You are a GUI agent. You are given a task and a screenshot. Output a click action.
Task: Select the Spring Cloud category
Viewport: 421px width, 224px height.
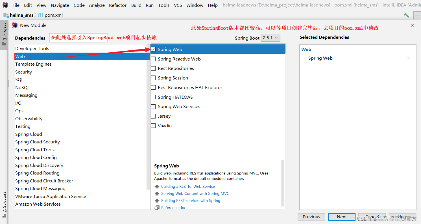(x=81, y=134)
